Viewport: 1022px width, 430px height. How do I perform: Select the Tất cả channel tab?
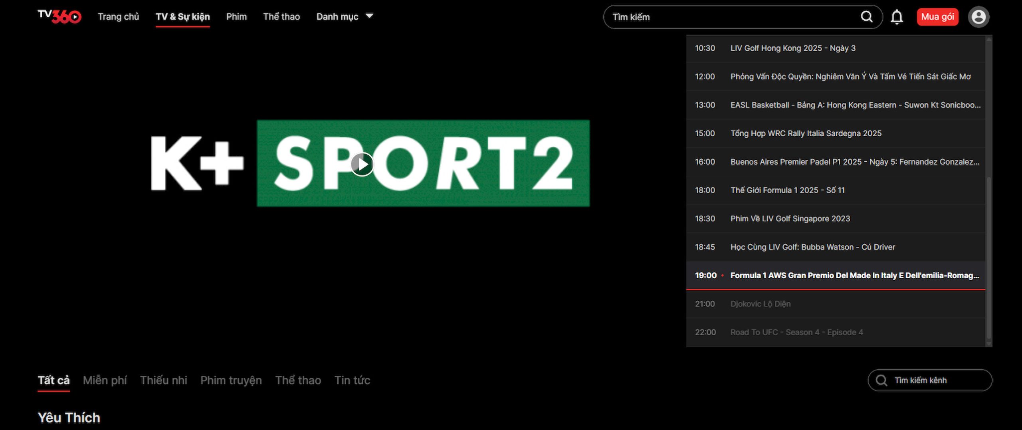point(53,380)
